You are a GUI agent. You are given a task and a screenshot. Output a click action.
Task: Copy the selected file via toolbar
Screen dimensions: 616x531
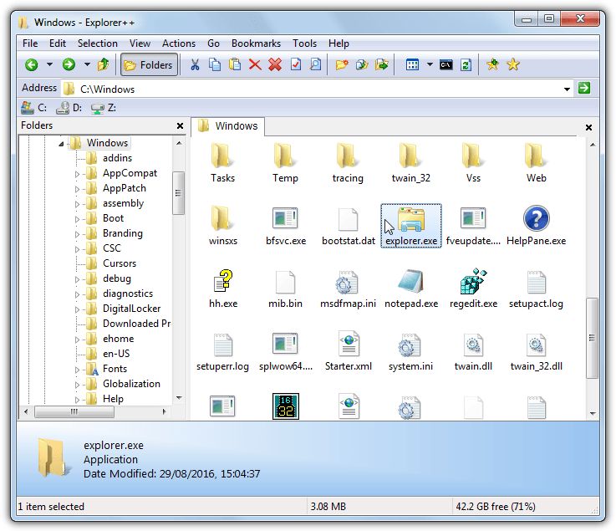(215, 64)
